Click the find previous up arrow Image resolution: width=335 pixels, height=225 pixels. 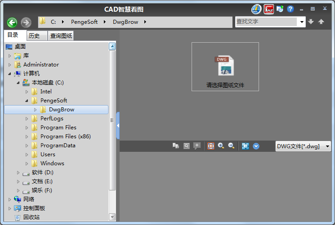click(x=321, y=22)
